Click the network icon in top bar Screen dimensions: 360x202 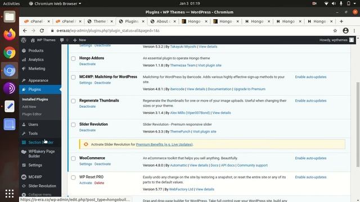(x=326, y=3)
